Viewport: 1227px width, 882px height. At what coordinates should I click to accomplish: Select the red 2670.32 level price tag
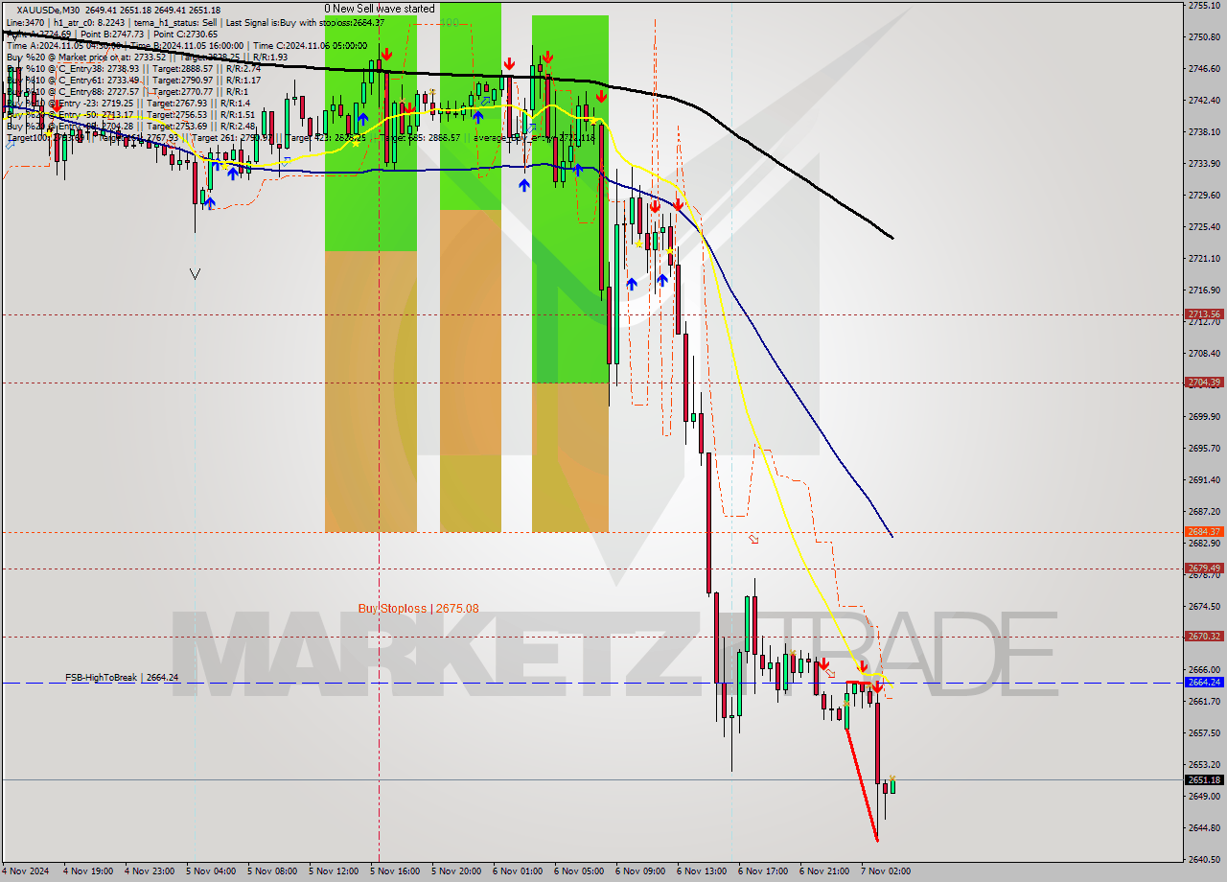point(1204,637)
